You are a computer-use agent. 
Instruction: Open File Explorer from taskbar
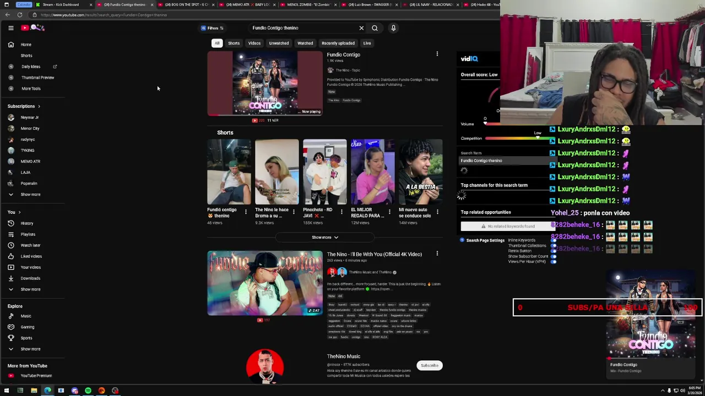34,391
